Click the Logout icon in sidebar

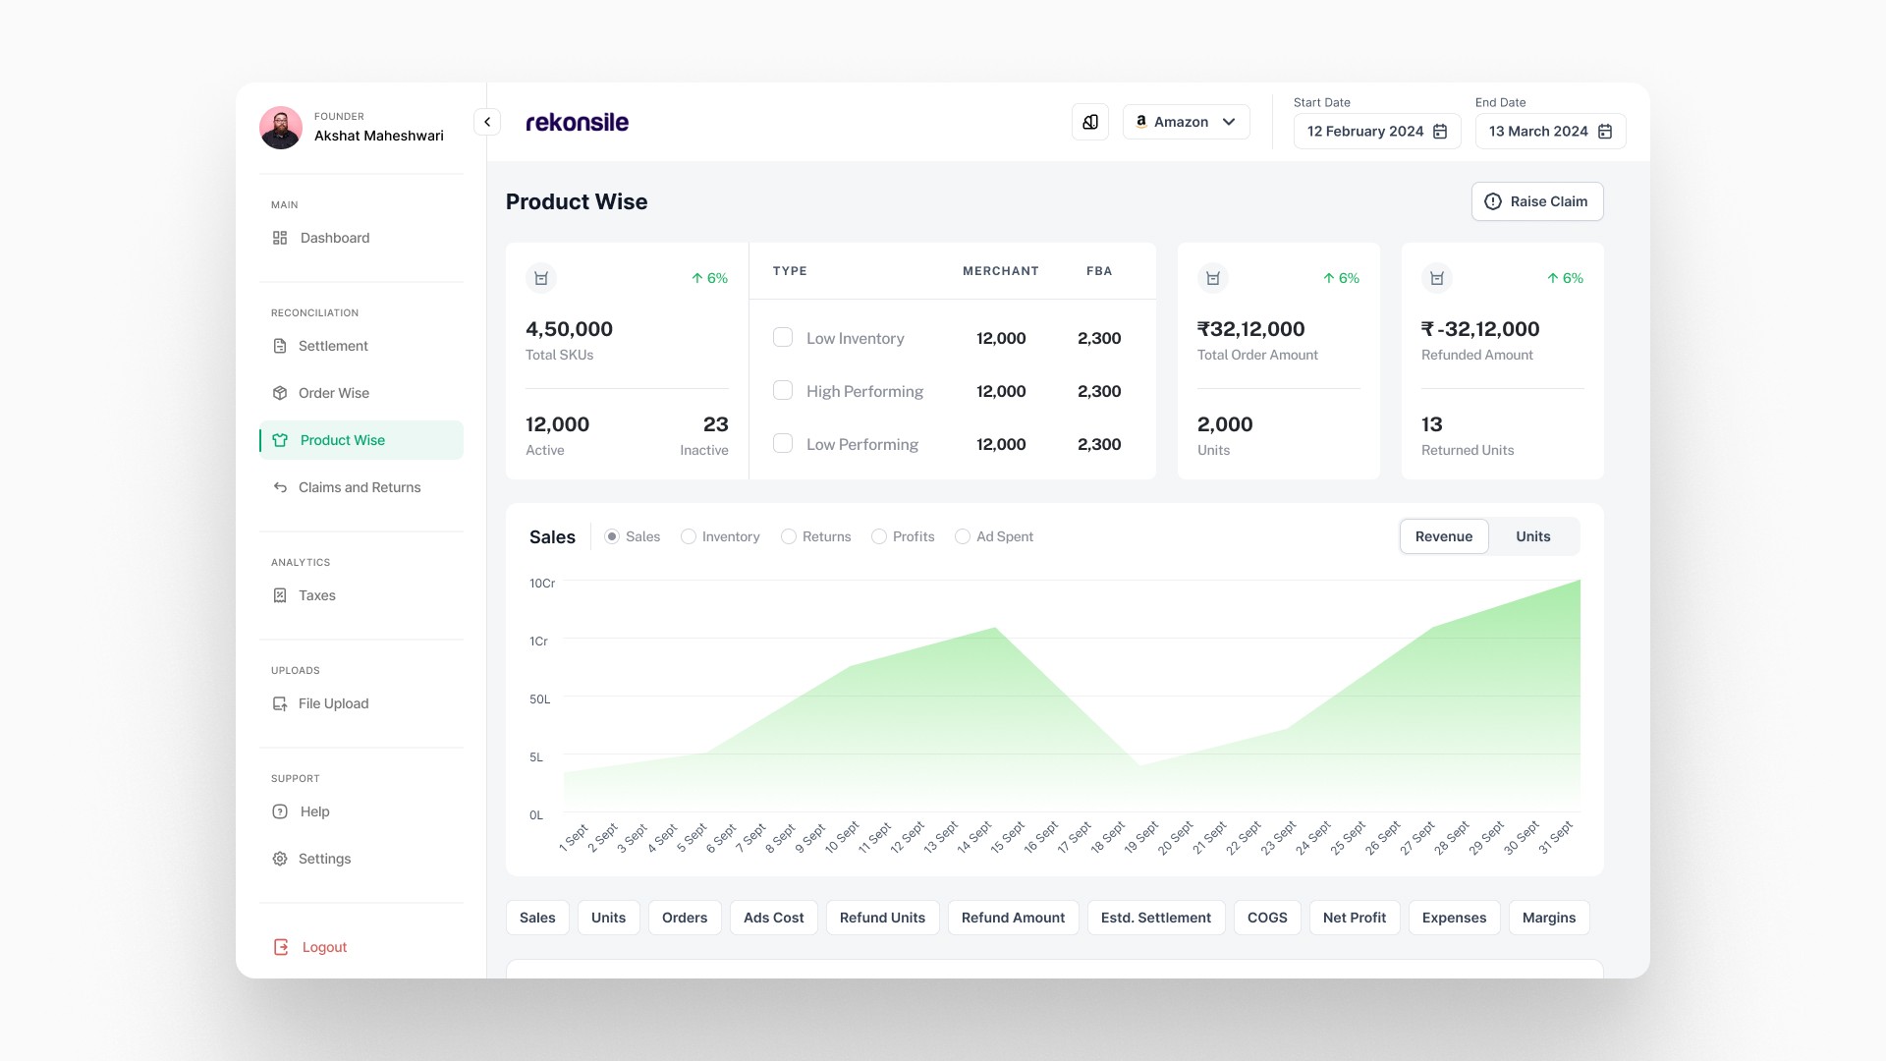[x=281, y=947]
